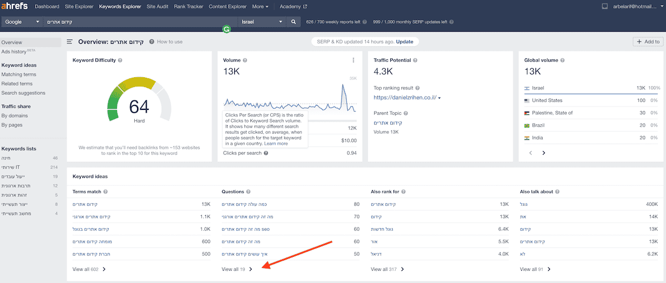Image resolution: width=666 pixels, height=283 pixels.
Task: Click the Ahrefs logo
Action: pyautogui.click(x=15, y=7)
